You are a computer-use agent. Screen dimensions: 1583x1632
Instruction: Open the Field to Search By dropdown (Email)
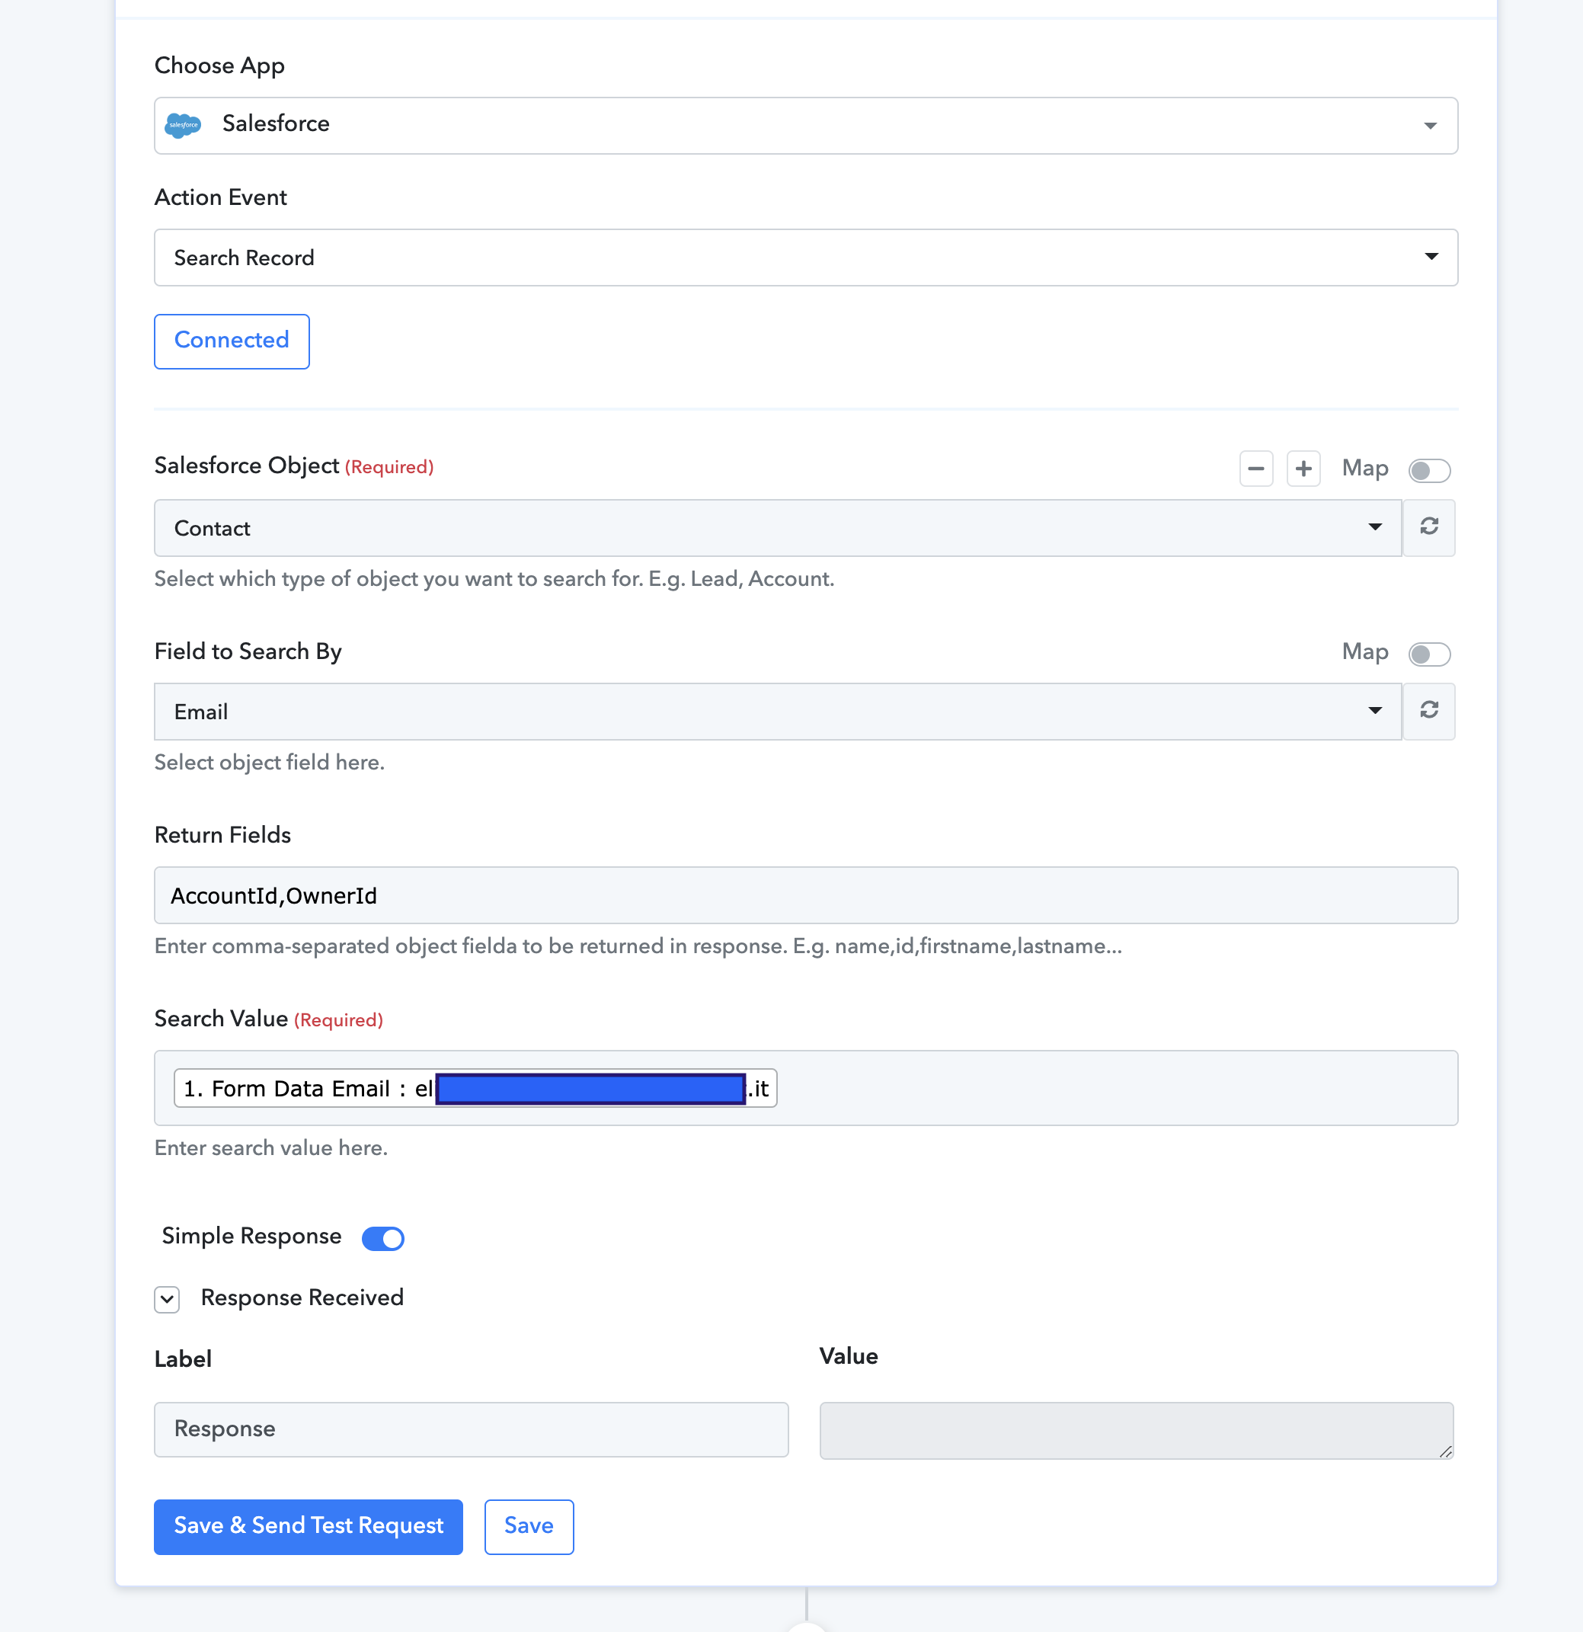click(778, 712)
